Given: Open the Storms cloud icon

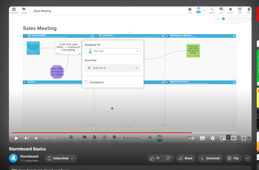Looking at the screenshot, I should 24,10.
